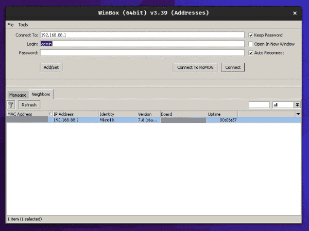Select the Neighbors tab
This screenshot has height=231, width=309.
[x=41, y=94]
